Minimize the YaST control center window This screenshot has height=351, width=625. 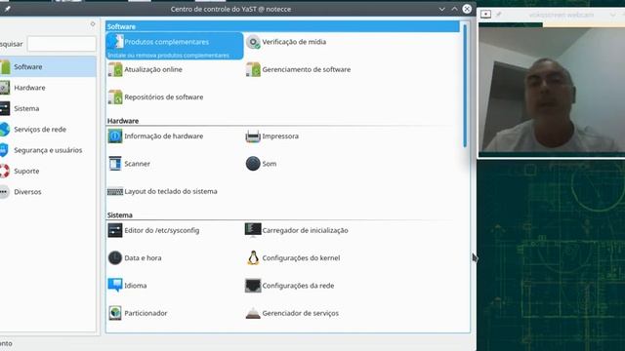pos(441,9)
